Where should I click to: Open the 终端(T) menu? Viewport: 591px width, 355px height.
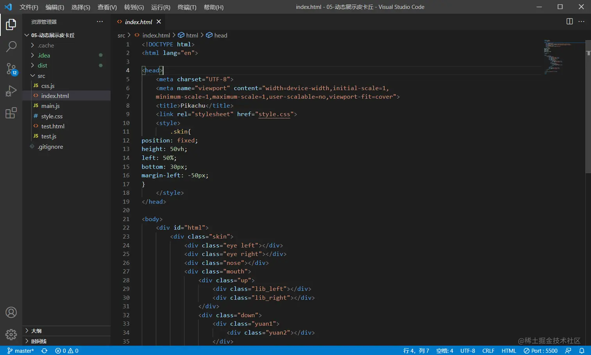coord(187,7)
